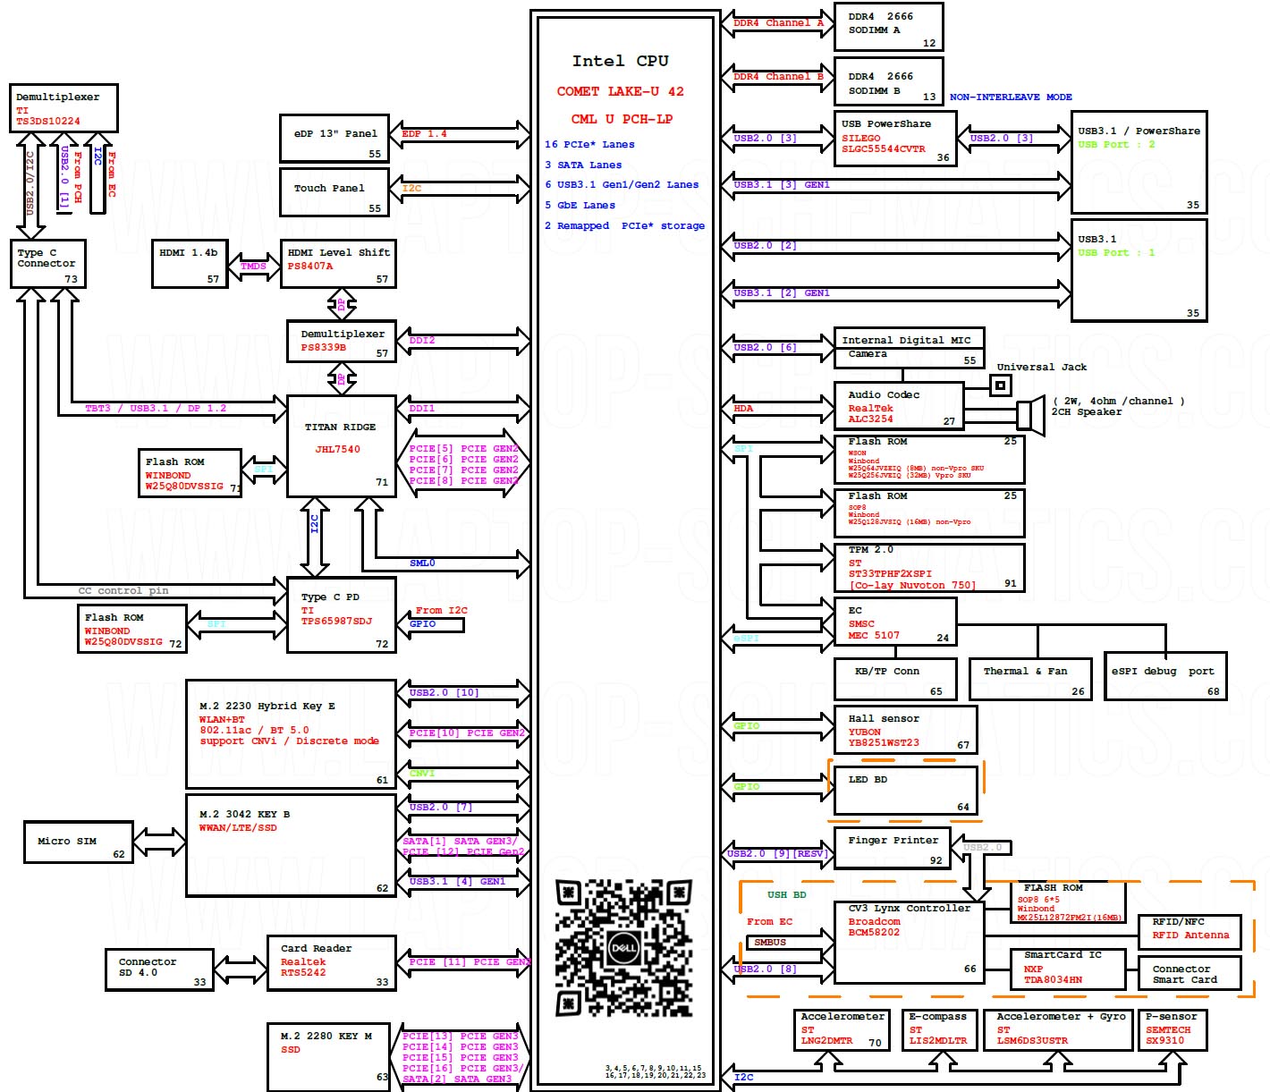This screenshot has height=1092, width=1270.
Task: Click the Card Reader RTS5242 block
Action: tap(332, 963)
